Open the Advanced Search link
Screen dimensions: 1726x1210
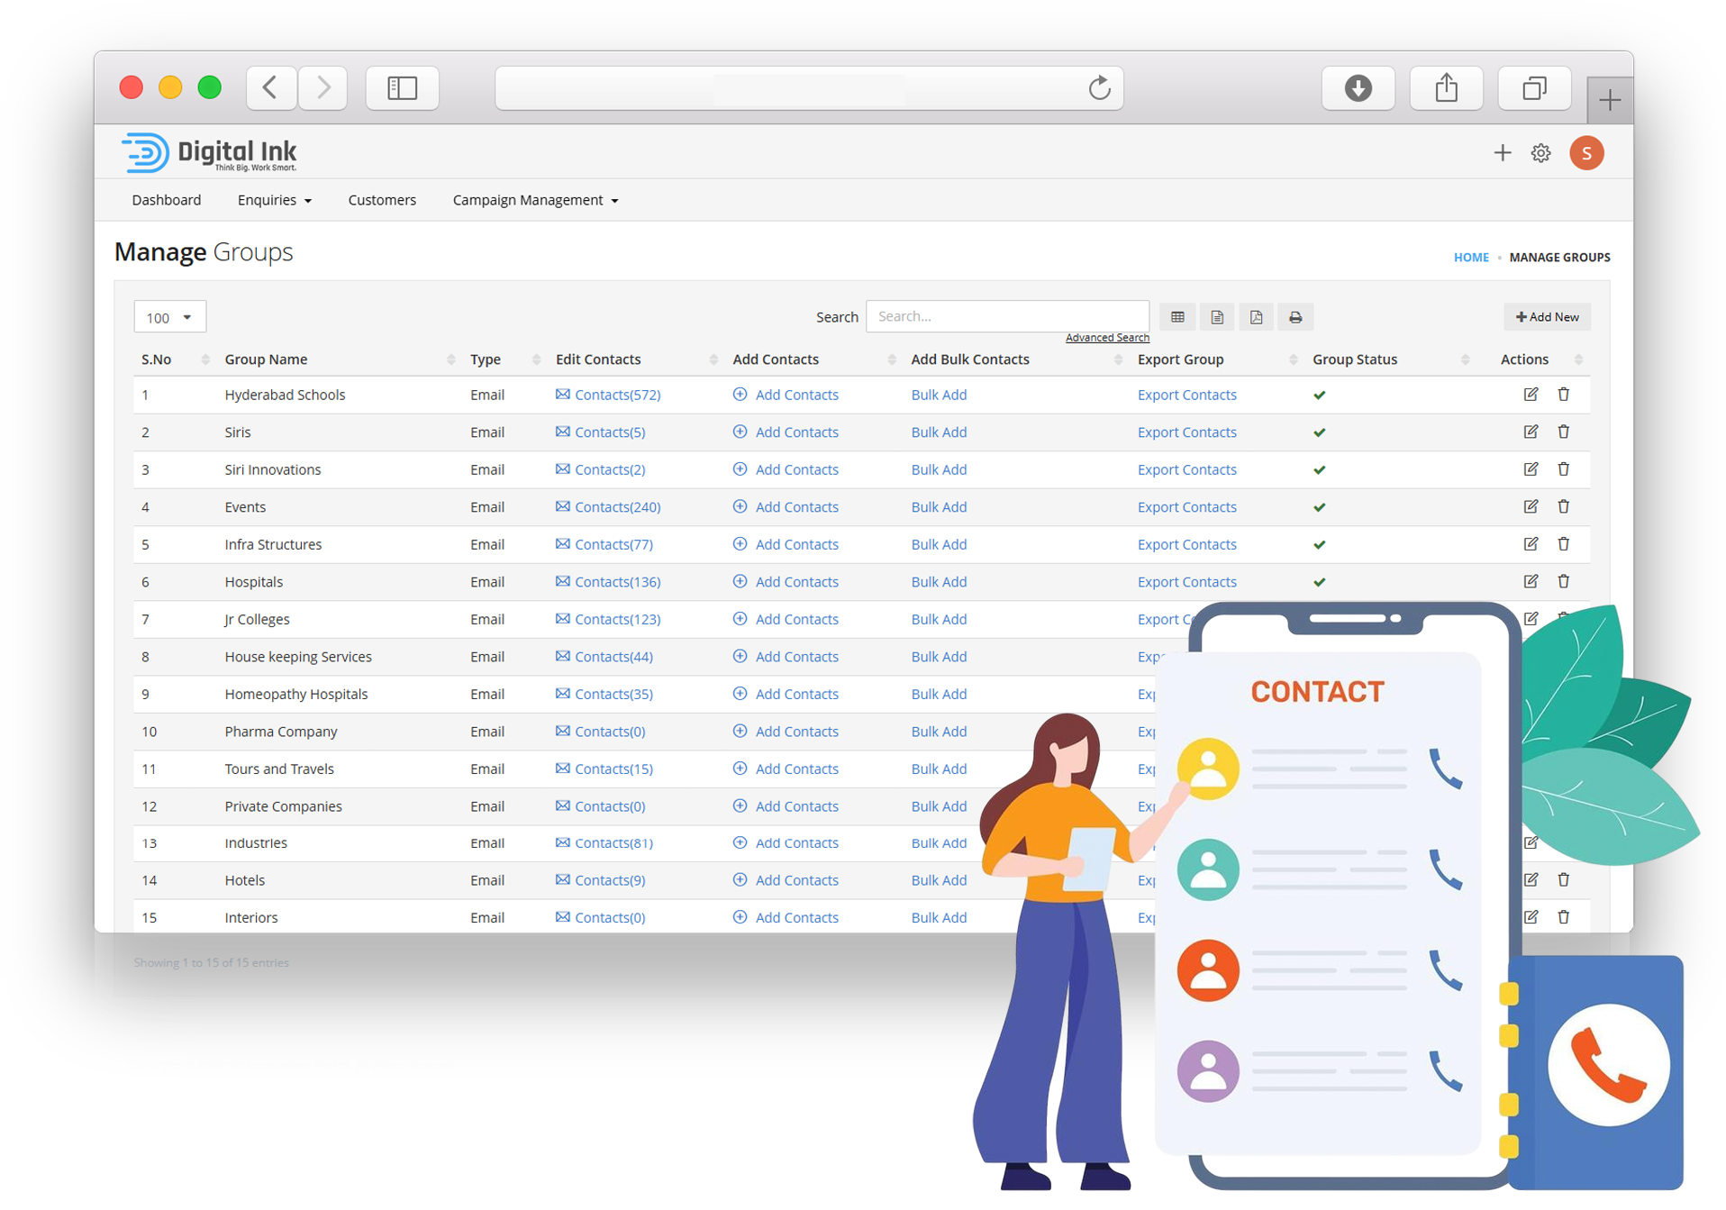click(1106, 338)
